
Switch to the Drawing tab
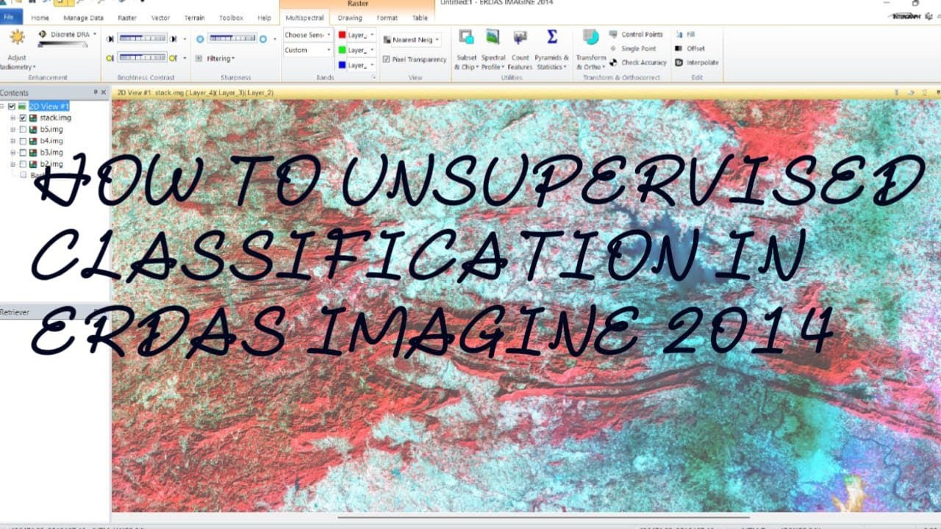pyautogui.click(x=350, y=18)
